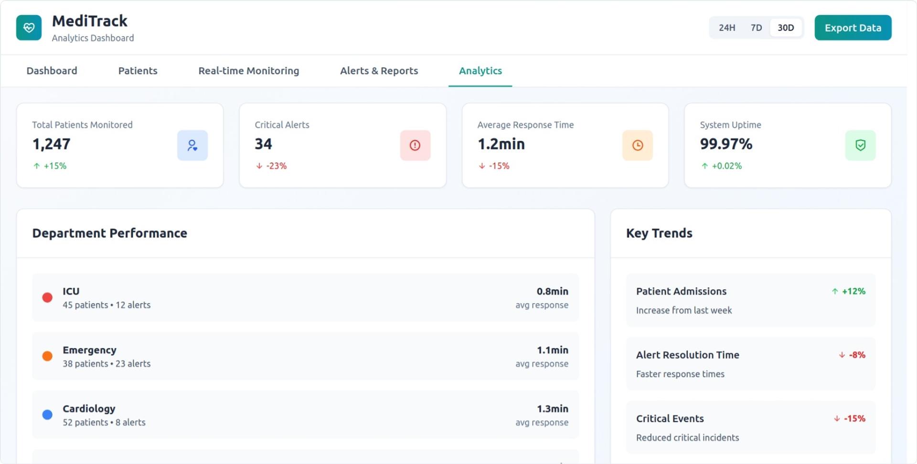Screen dimensions: 917x464
Task: Click '45 patients • 12 alerts' text
Action: [107, 305]
